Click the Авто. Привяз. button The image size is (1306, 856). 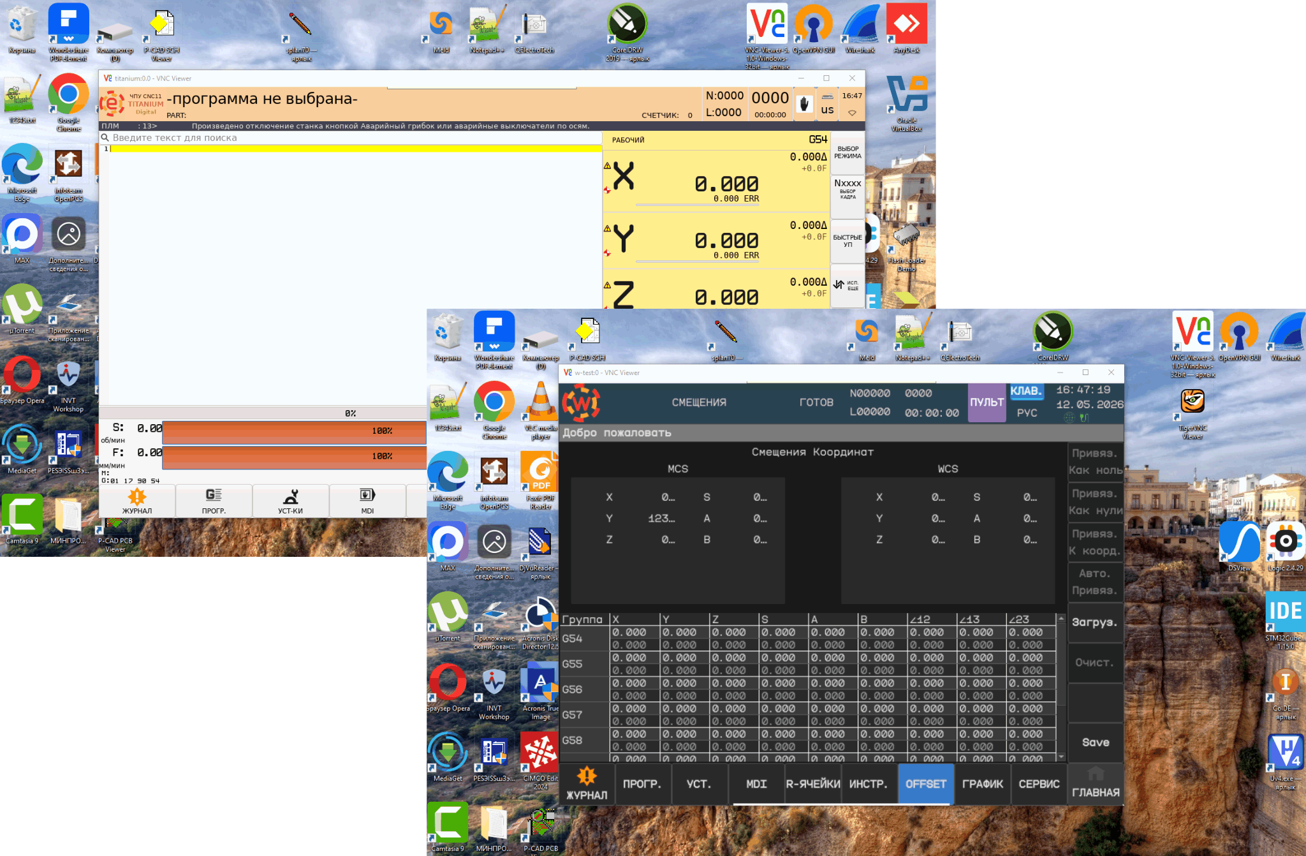click(x=1096, y=582)
